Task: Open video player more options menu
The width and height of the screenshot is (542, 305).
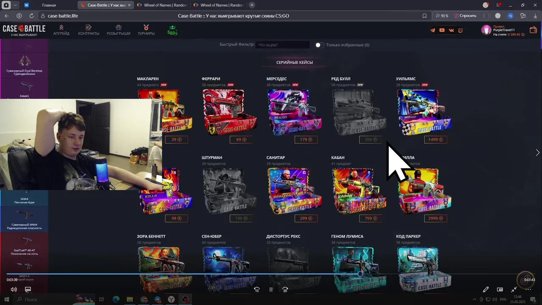Action: click(x=528, y=289)
